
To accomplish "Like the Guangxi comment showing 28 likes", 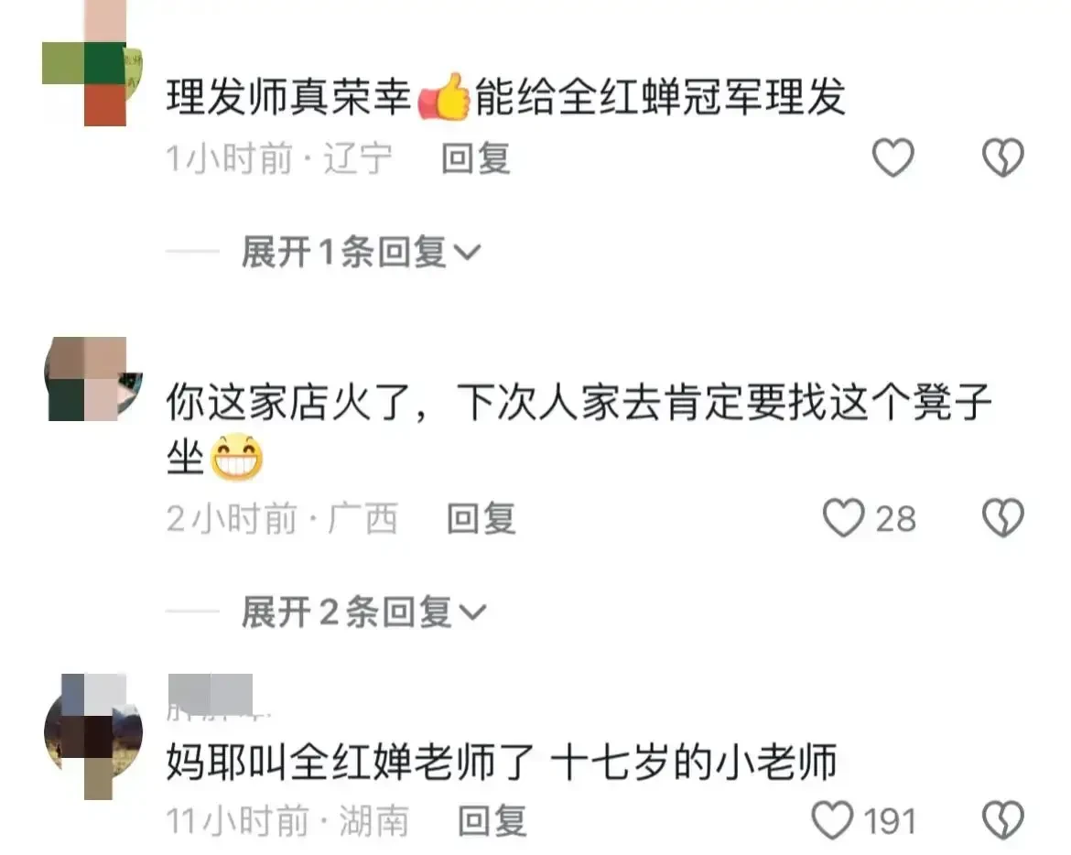I will pyautogui.click(x=844, y=517).
